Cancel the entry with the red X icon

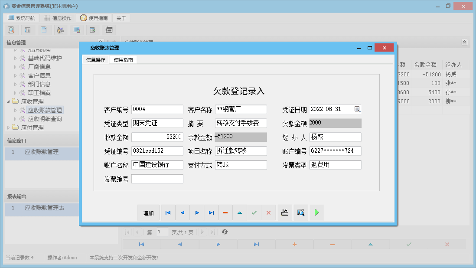pos(268,212)
